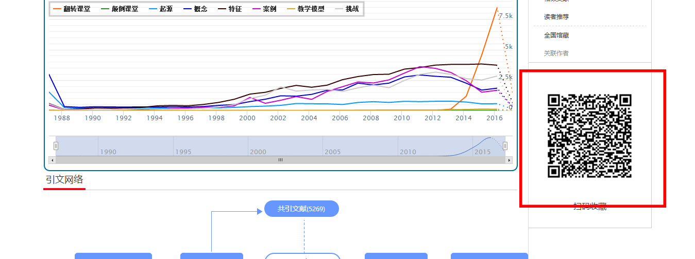Toggle the 颠倒课堂 legend entry

tap(119, 9)
